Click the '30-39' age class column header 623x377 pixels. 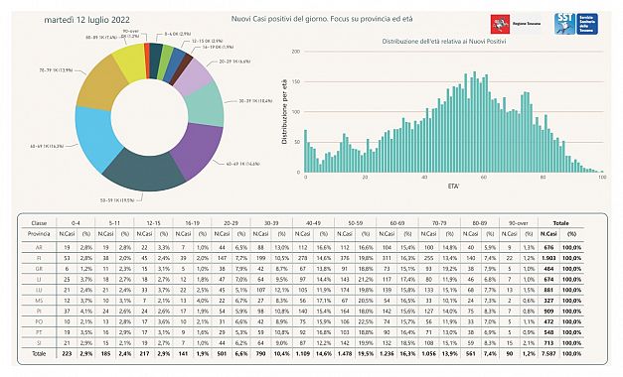click(271, 223)
